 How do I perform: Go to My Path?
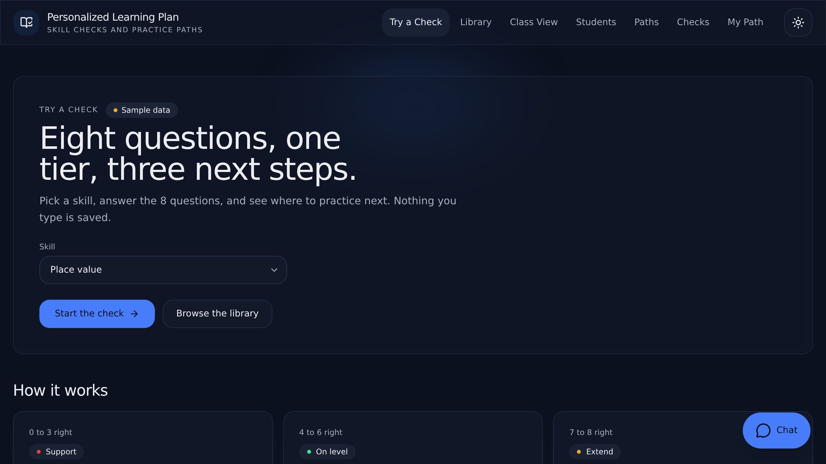[x=745, y=22]
